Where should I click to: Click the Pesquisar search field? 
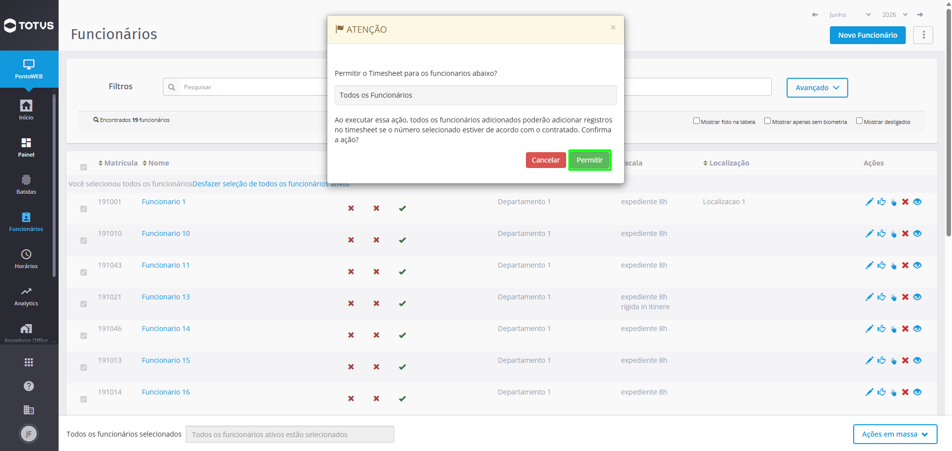point(253,87)
